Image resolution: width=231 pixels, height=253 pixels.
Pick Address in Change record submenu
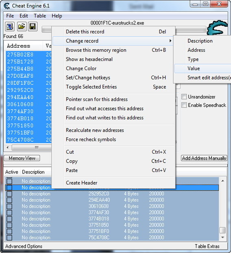203,50
